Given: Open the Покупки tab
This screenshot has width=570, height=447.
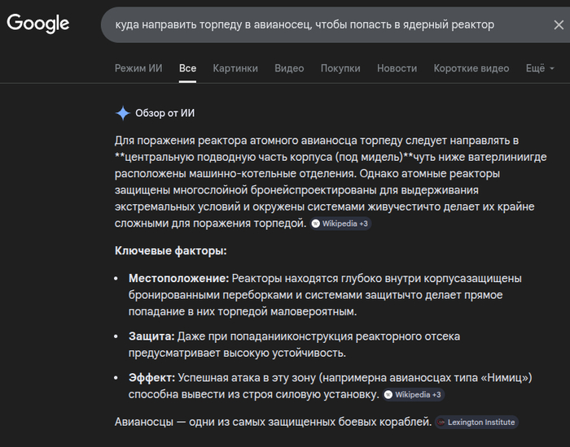Looking at the screenshot, I should pyautogui.click(x=340, y=68).
